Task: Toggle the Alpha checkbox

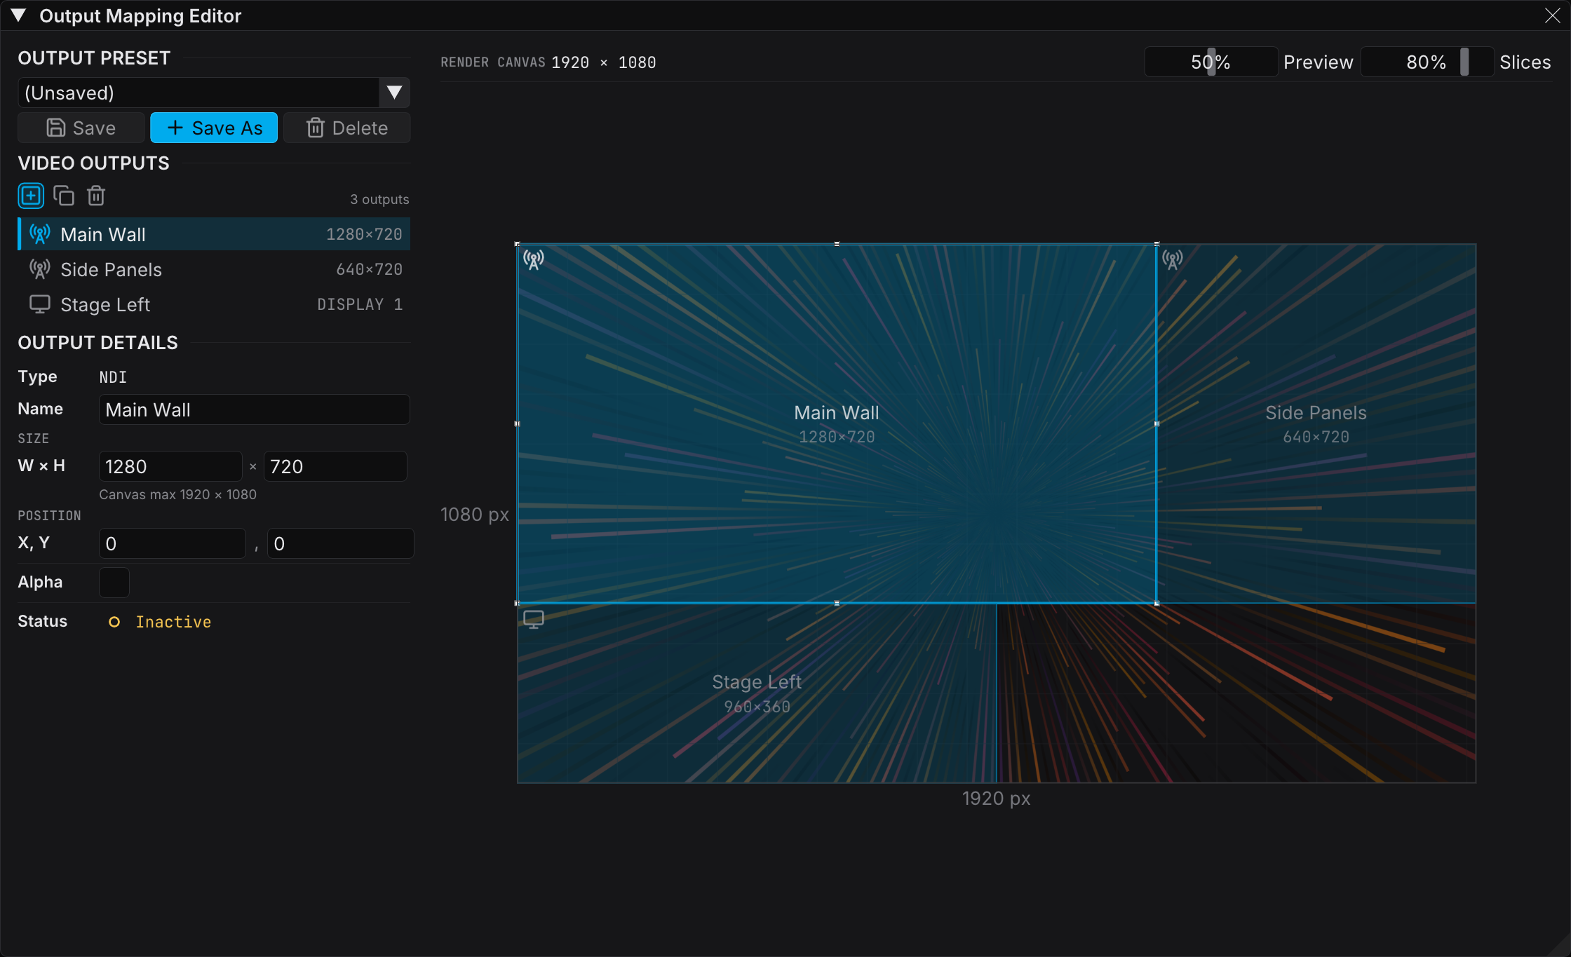Action: coord(114,583)
